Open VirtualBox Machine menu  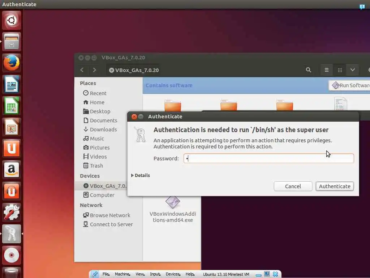coord(122,274)
